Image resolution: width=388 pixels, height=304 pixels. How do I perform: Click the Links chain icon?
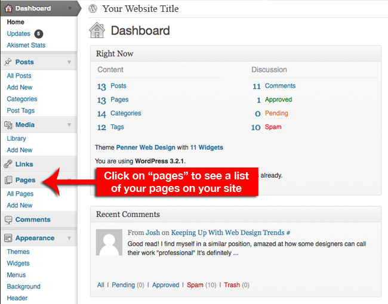tap(8, 164)
